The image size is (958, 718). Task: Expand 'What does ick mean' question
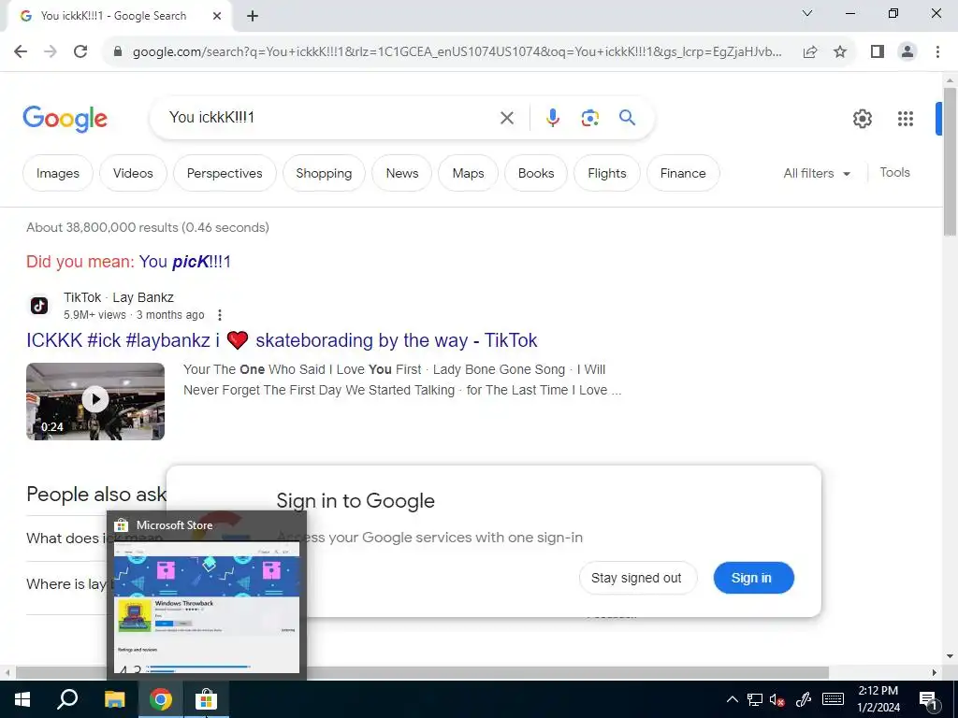(x=66, y=538)
